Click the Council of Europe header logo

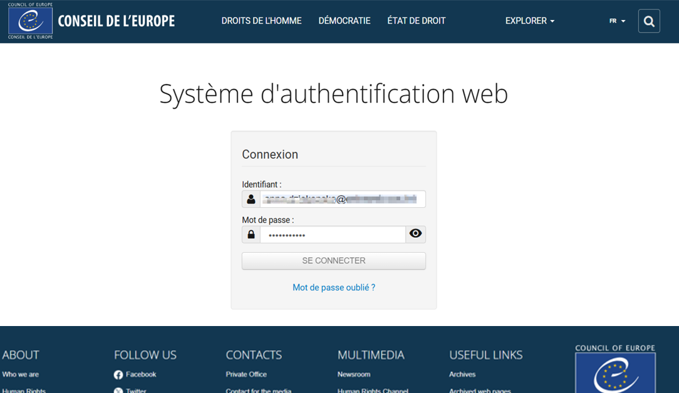point(30,21)
